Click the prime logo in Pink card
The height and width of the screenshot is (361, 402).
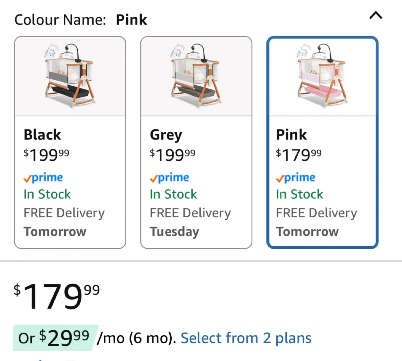pos(296,178)
